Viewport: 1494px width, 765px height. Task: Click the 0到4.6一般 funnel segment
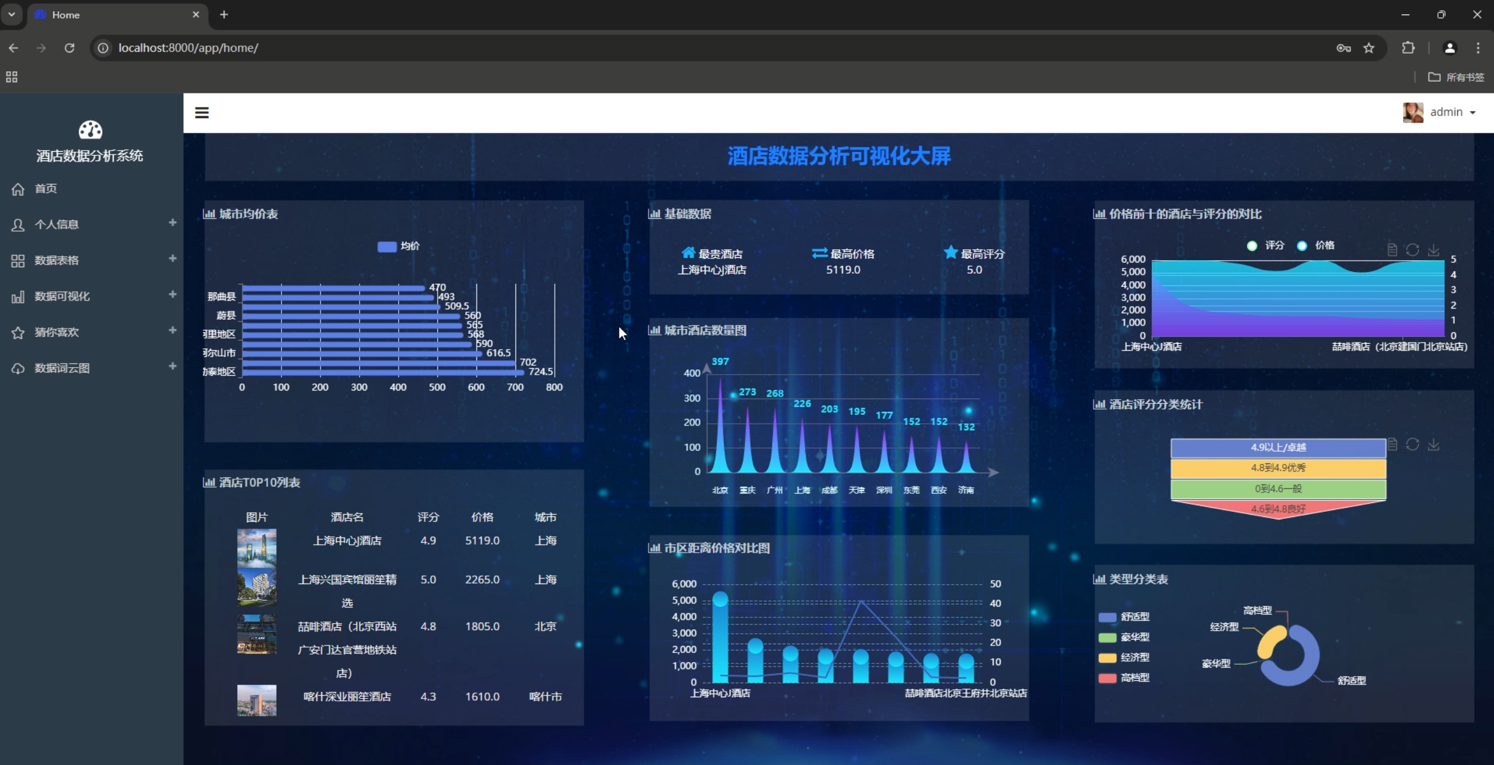(x=1278, y=489)
